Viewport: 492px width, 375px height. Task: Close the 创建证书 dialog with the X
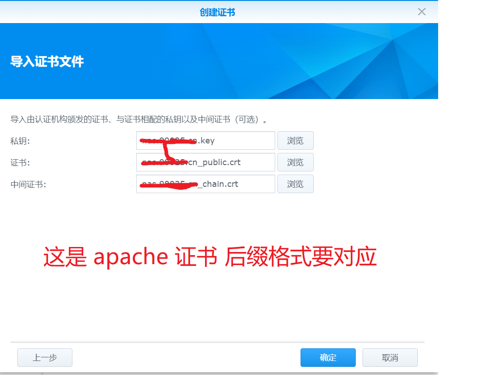coord(422,12)
